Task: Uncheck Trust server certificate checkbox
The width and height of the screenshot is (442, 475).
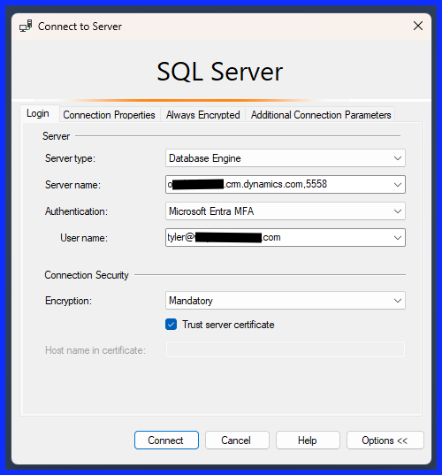Action: [171, 325]
